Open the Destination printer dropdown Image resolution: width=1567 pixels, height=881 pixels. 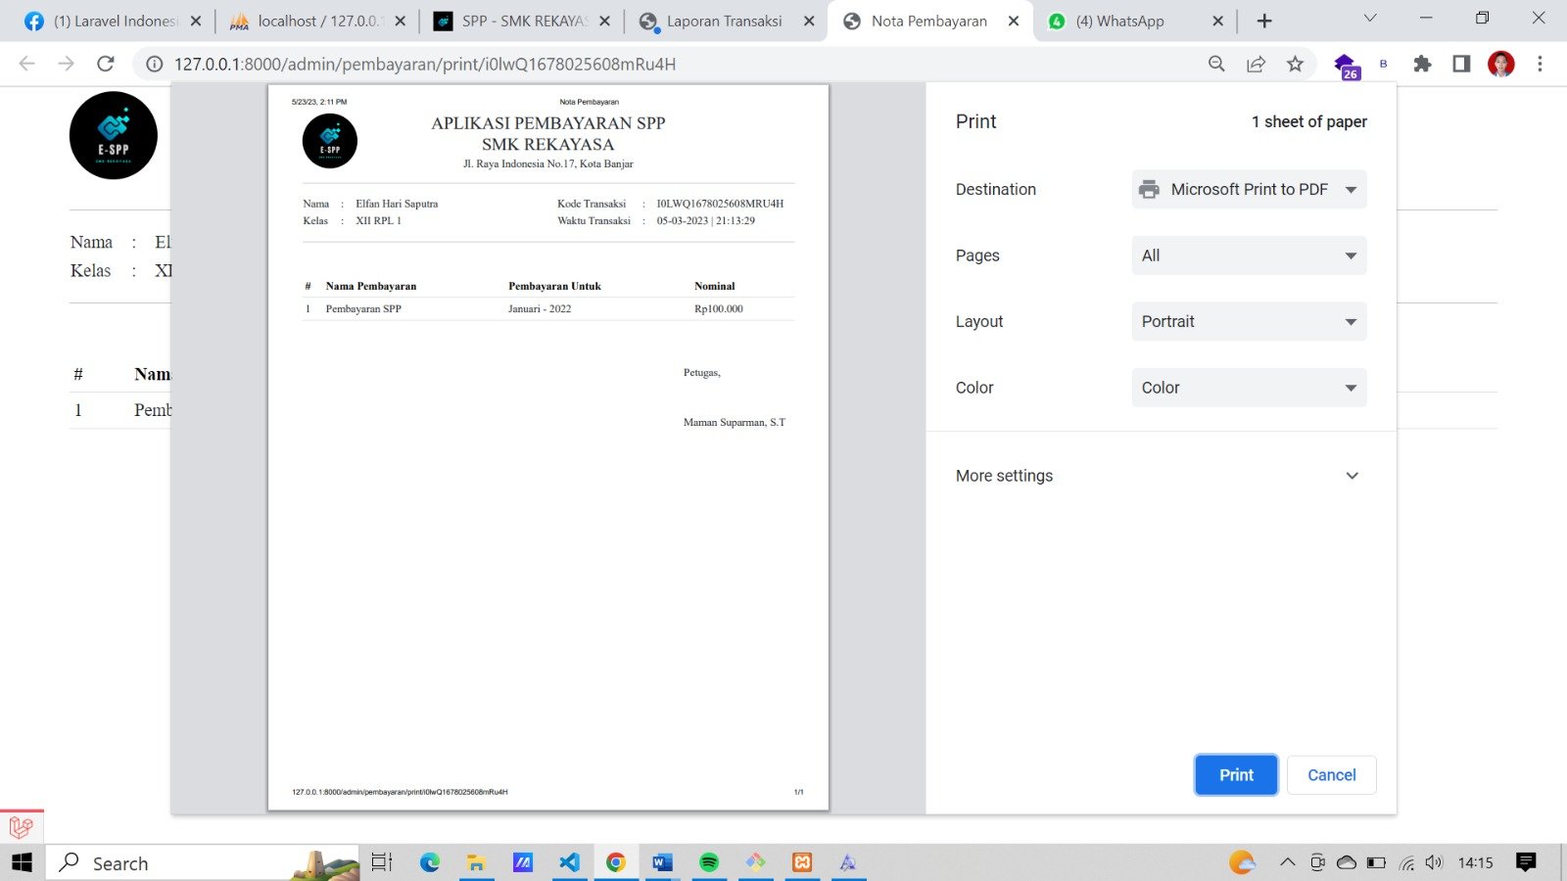click(1249, 190)
